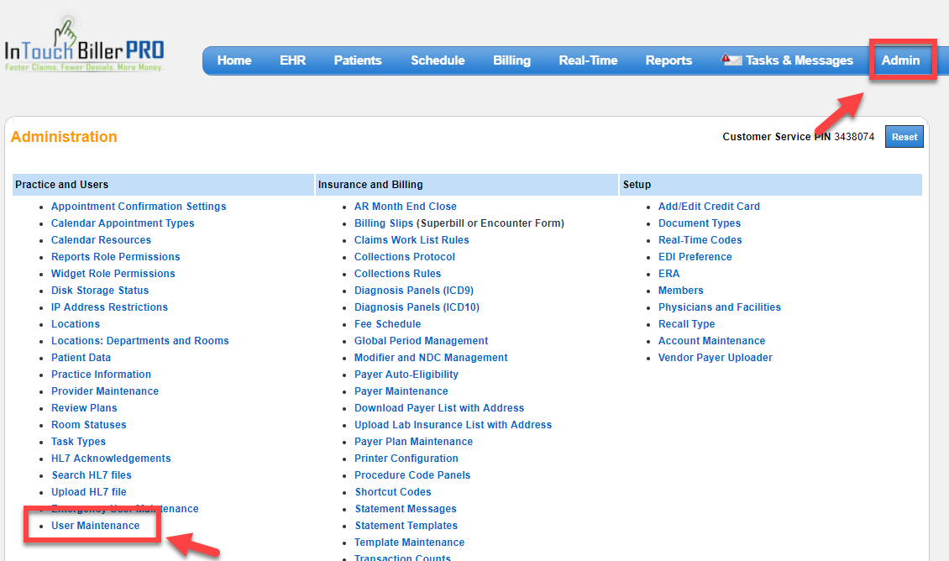
Task: Open the Admin tab
Action: 900,60
